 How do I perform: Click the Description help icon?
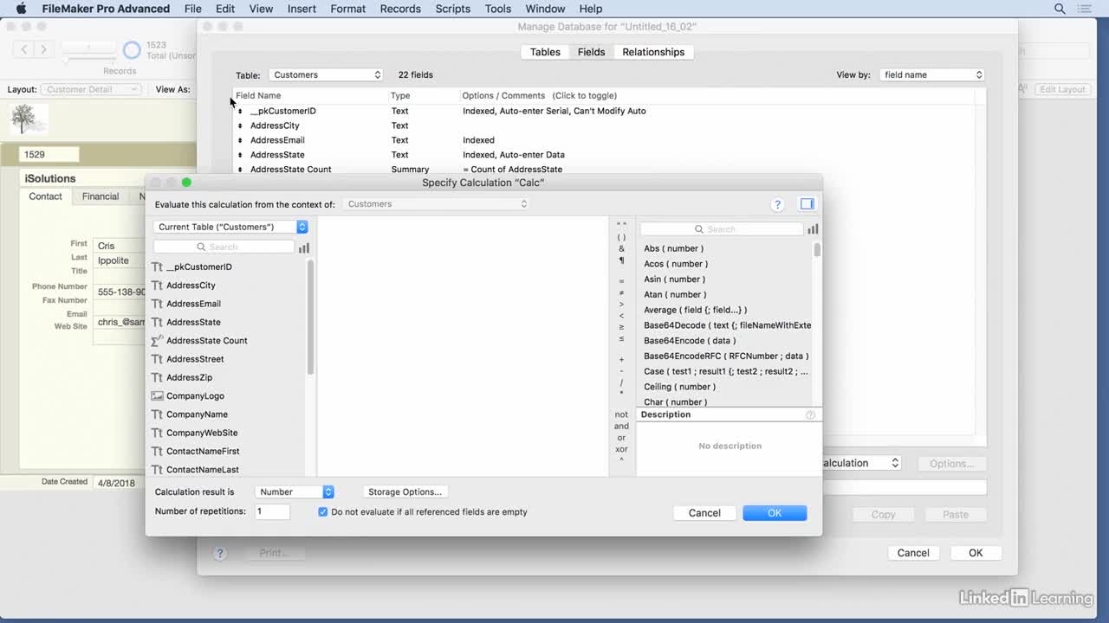click(811, 414)
